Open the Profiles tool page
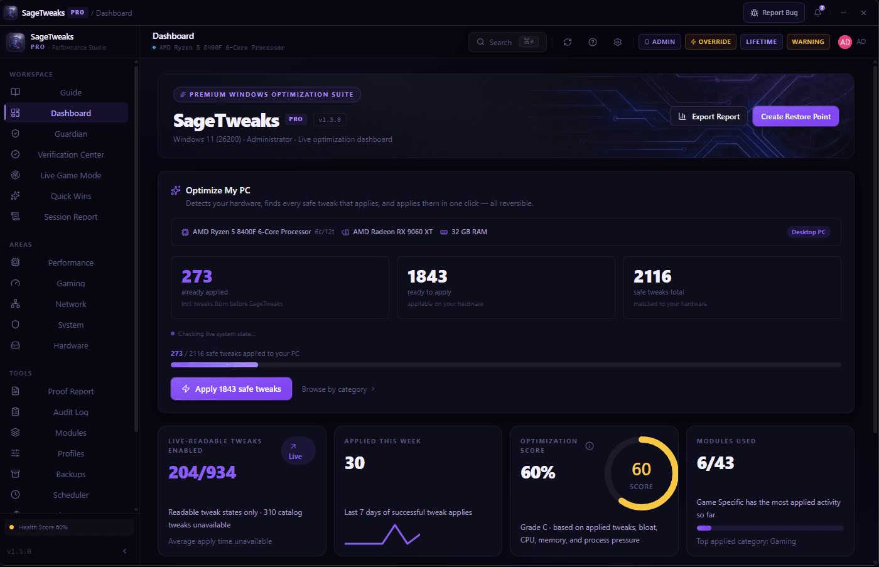This screenshot has height=567, width=879. (66, 453)
